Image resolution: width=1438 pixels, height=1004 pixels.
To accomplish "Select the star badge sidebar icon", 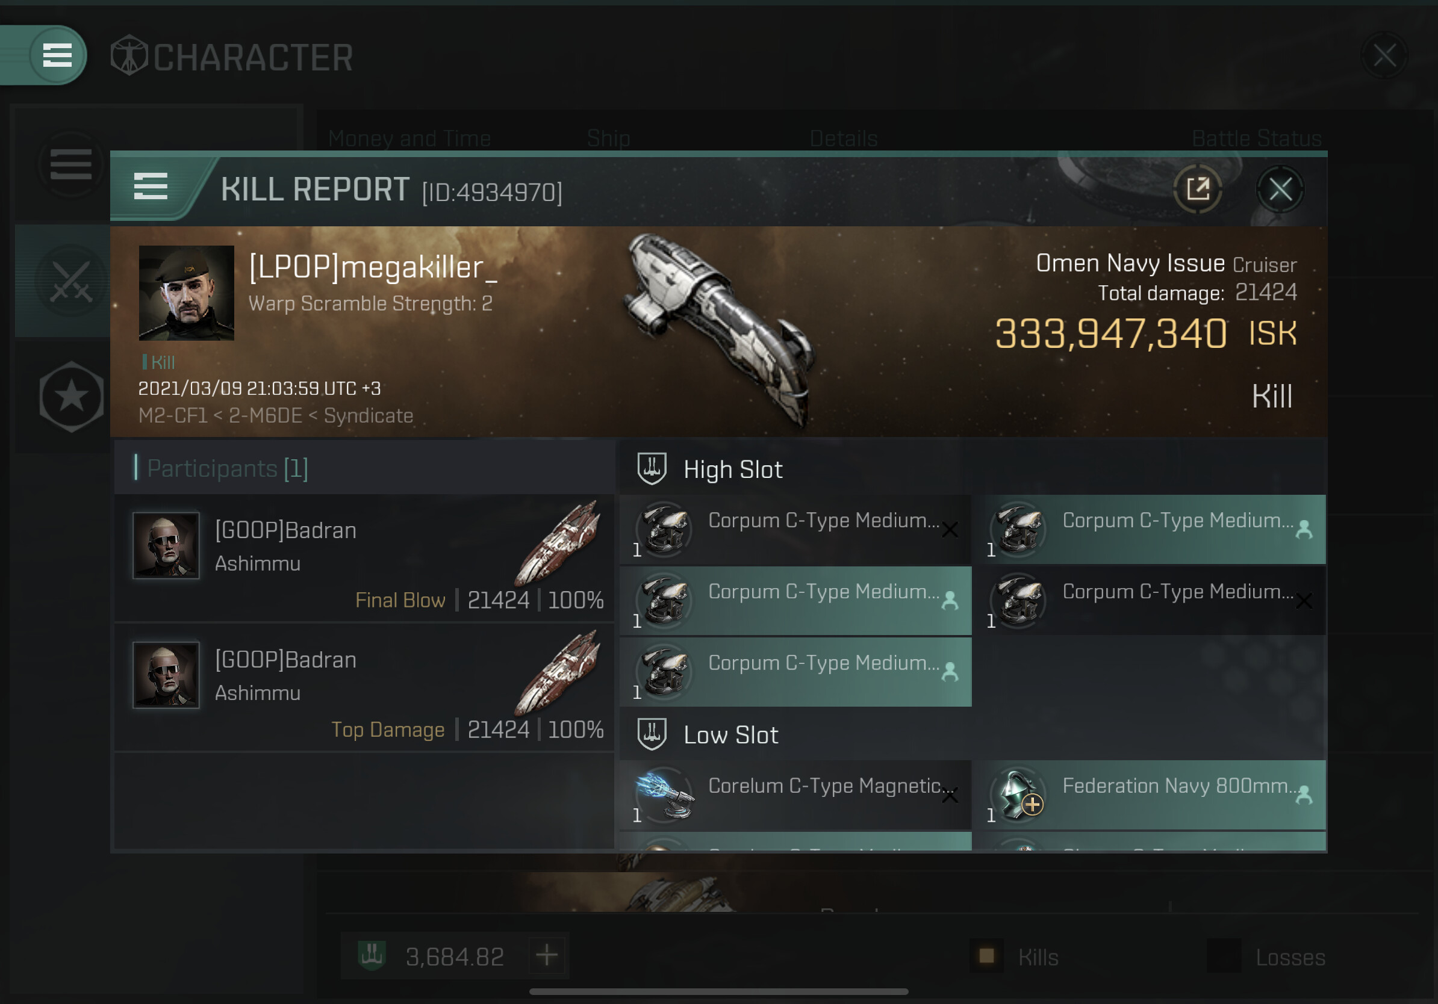I will 71,396.
